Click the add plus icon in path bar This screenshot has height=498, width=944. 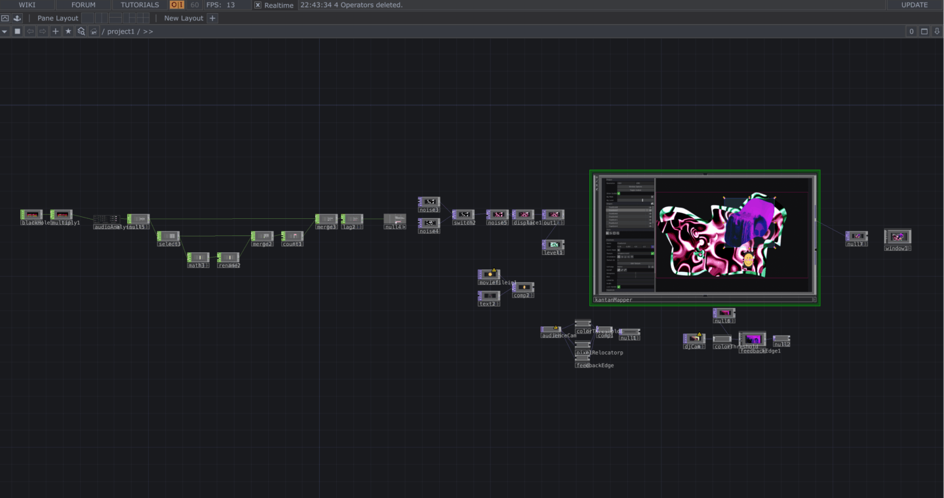(56, 31)
